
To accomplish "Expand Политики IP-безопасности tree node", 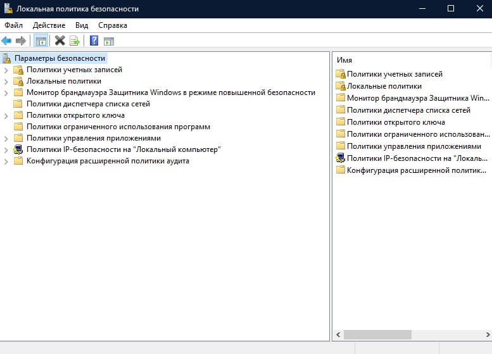I will [x=6, y=150].
